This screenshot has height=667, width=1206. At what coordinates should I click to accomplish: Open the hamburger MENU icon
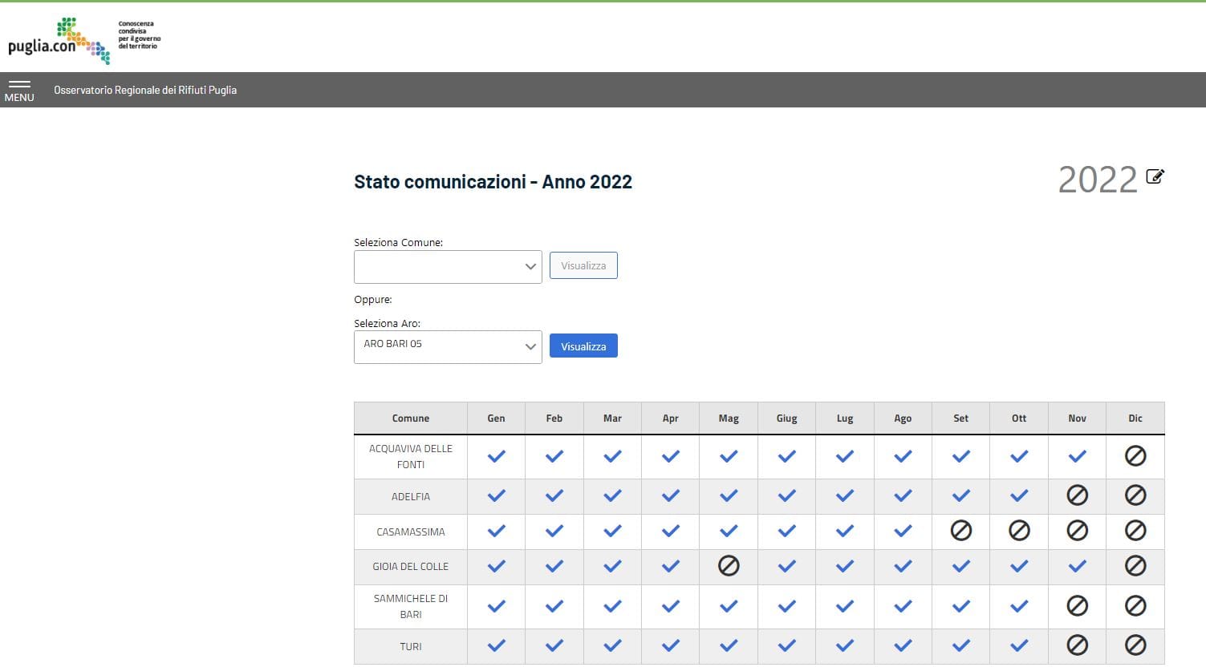click(19, 90)
